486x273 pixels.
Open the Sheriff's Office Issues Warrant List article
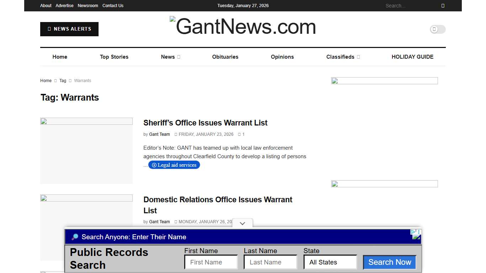point(205,123)
